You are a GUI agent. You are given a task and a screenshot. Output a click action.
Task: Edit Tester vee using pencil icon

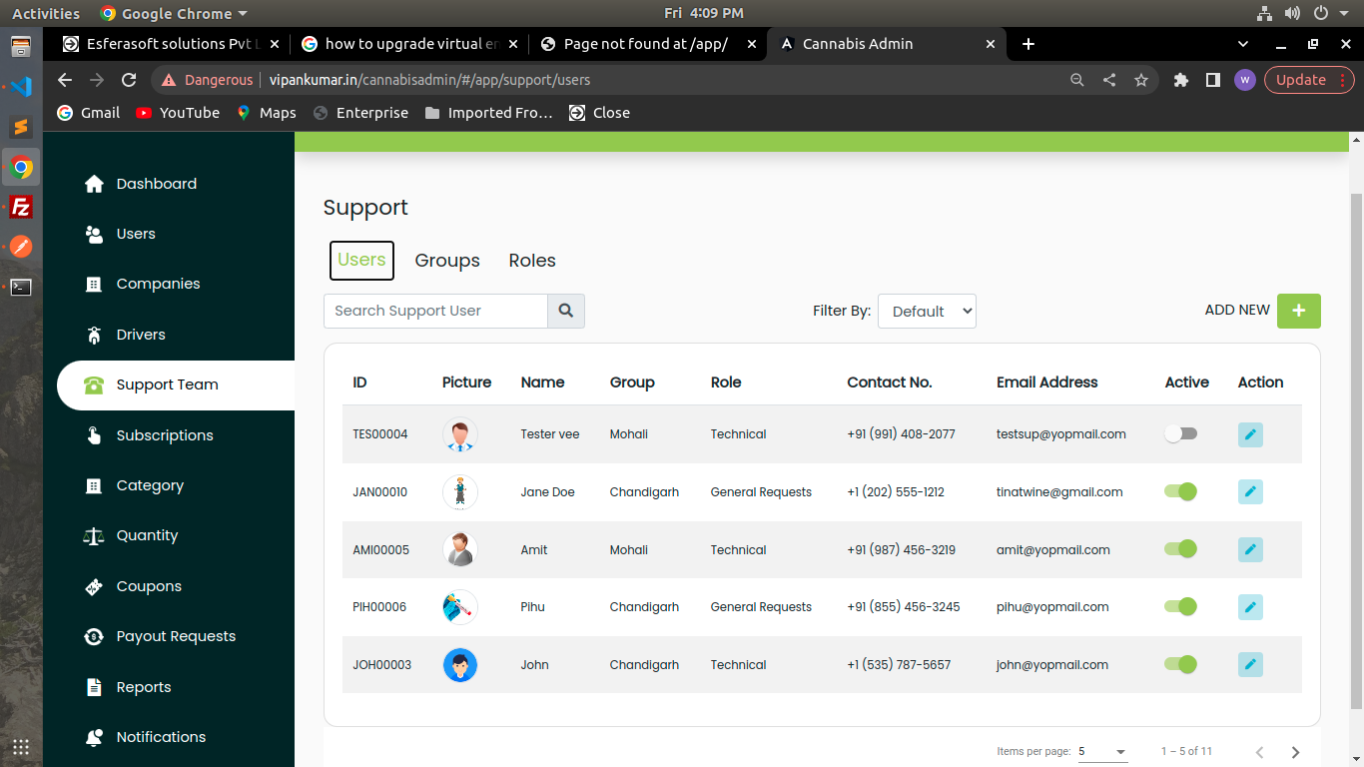click(1250, 434)
